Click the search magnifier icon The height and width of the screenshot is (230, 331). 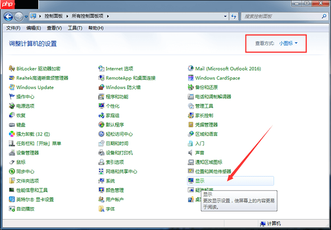[x=324, y=16]
